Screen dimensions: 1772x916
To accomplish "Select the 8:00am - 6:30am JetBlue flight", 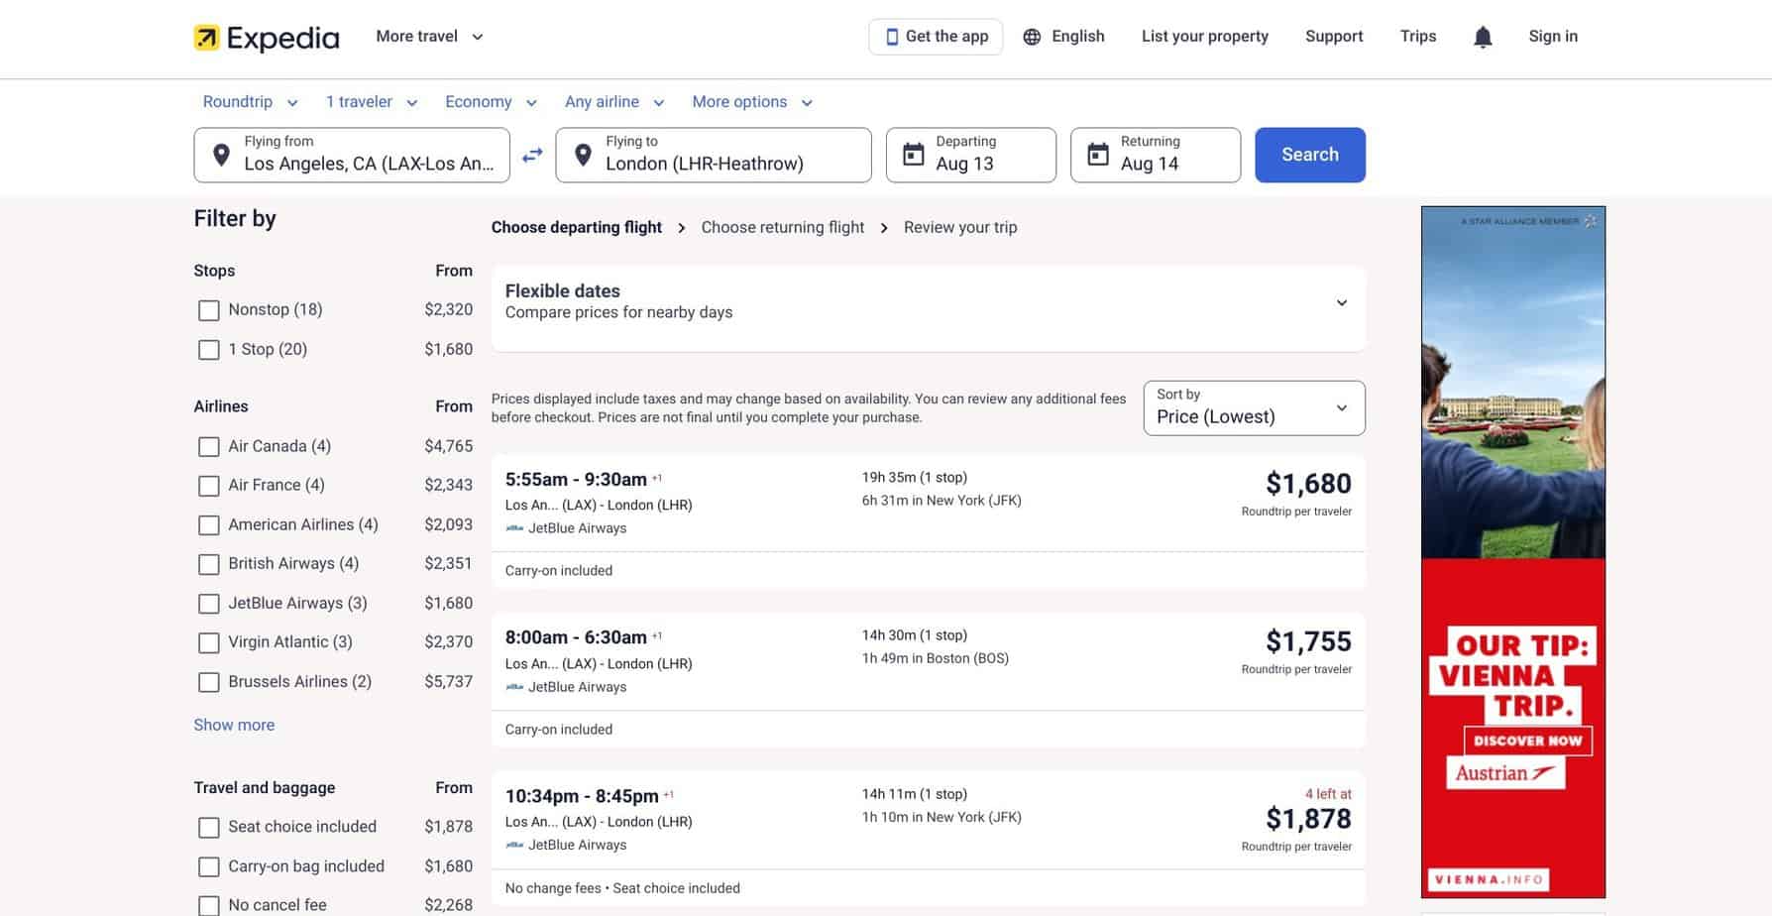I will pos(929,680).
